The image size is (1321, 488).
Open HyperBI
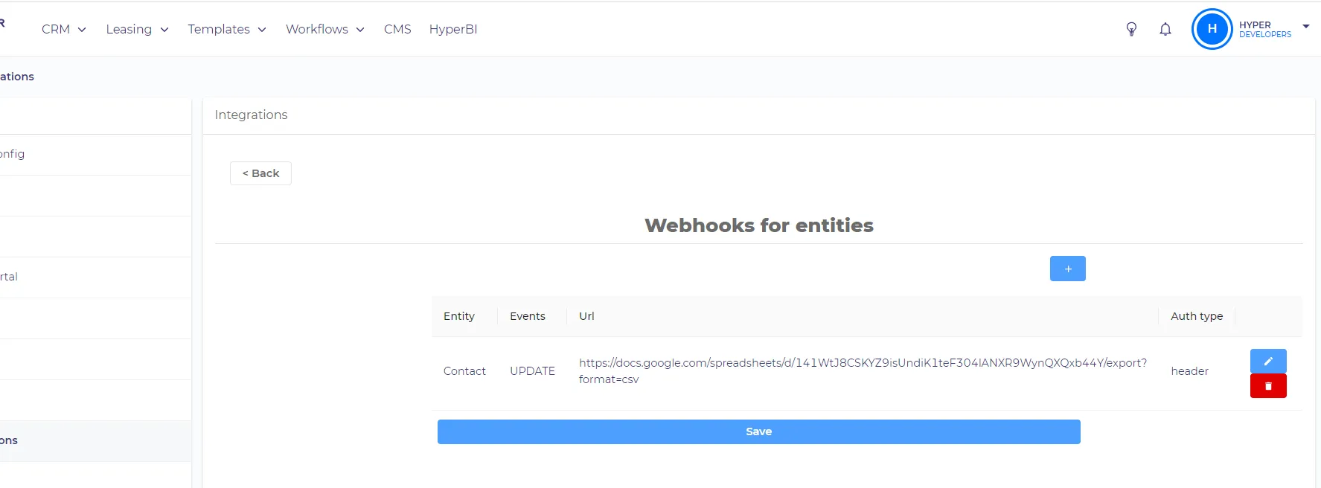(453, 29)
